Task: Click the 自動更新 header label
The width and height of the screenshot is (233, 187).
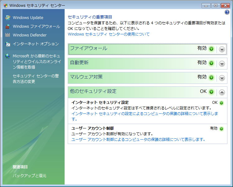Action: pos(79,62)
